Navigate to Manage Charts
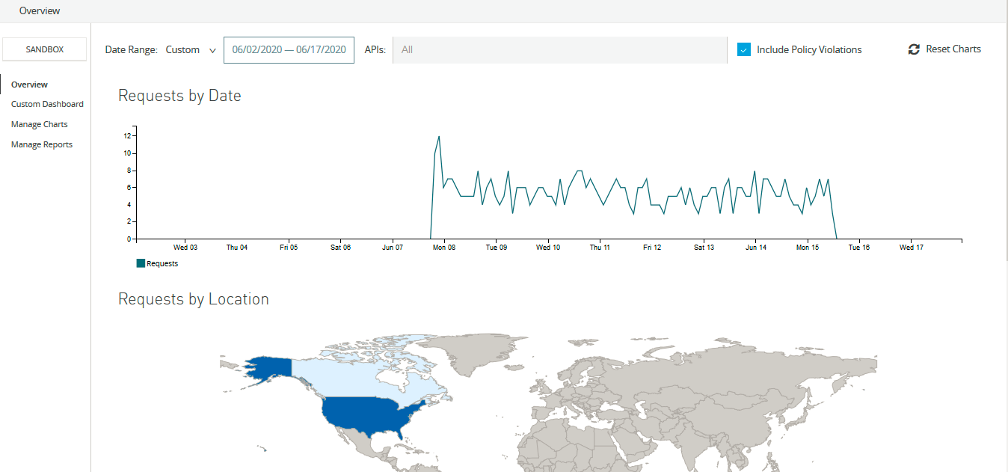Image resolution: width=1008 pixels, height=472 pixels. [39, 123]
